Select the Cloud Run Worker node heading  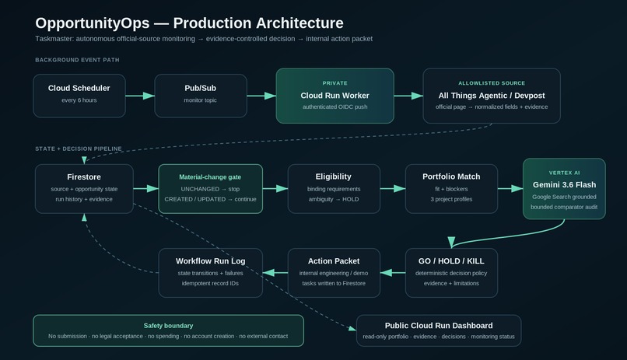335,96
